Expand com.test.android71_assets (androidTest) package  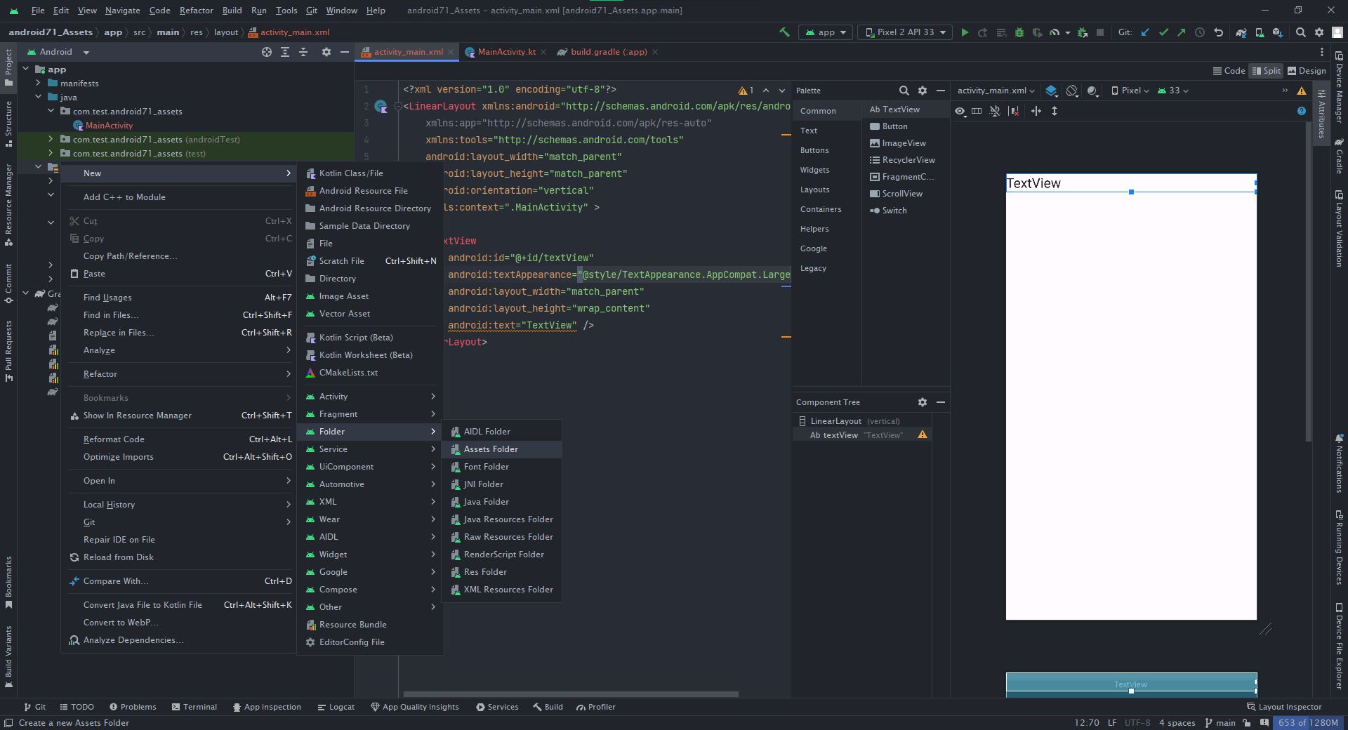click(51, 140)
